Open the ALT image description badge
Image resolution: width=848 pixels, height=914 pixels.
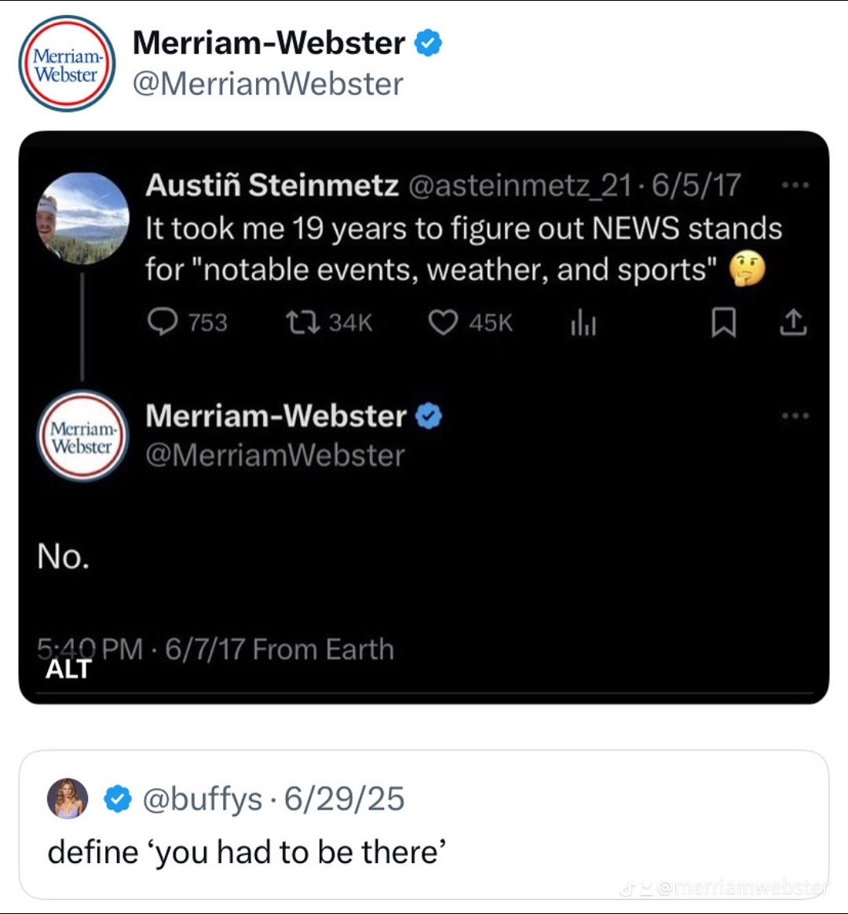coord(68,669)
